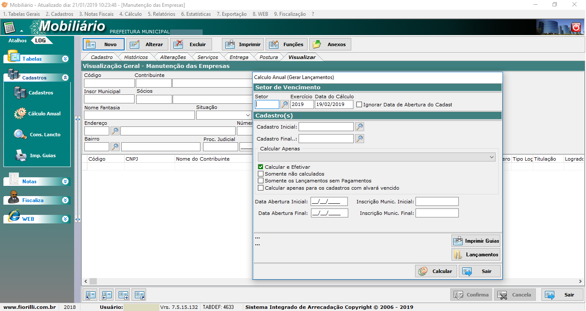This screenshot has height=311, width=586.
Task: Open Imp. Guias printer shortcut
Action: click(x=20, y=155)
